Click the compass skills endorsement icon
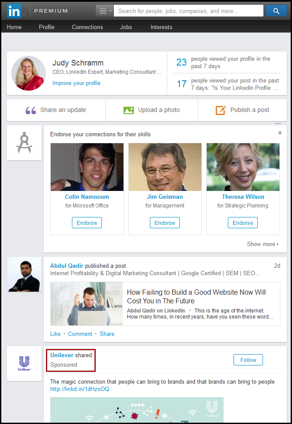This screenshot has height=424, width=292. (24, 143)
